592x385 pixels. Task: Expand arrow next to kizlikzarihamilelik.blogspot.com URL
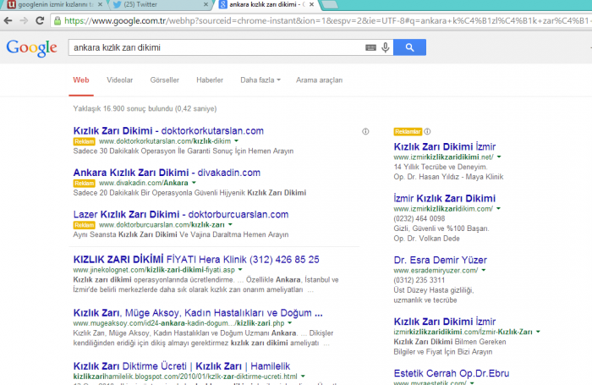[x=303, y=377]
